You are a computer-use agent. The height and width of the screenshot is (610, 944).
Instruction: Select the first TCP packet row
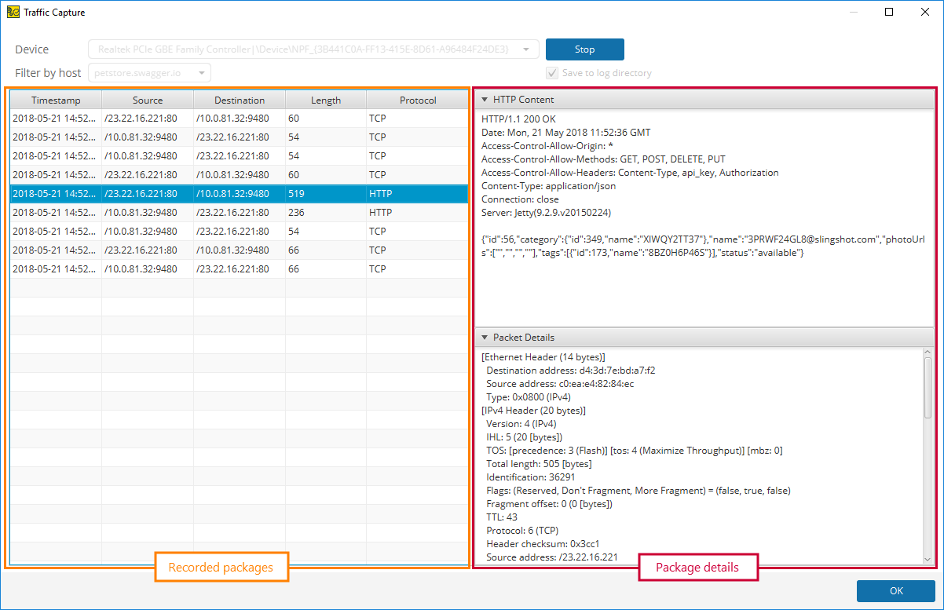point(236,118)
